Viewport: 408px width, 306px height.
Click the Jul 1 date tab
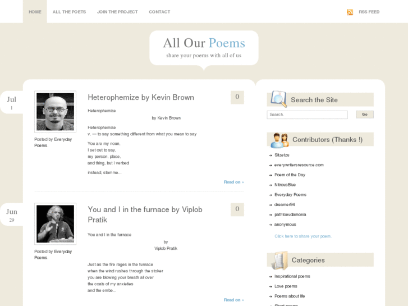point(11,102)
